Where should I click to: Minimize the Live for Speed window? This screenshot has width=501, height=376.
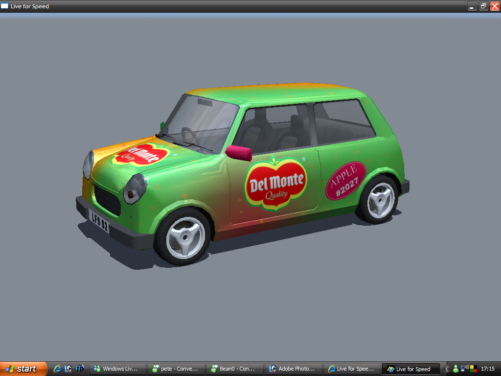472,6
